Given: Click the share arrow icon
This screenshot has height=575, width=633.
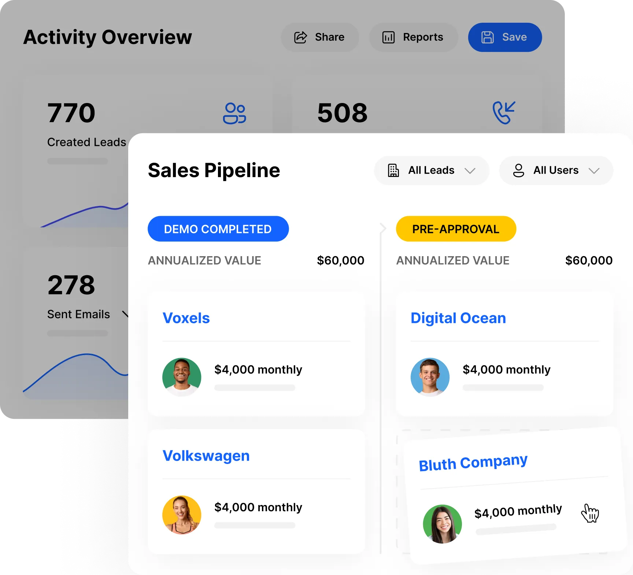Looking at the screenshot, I should 300,37.
